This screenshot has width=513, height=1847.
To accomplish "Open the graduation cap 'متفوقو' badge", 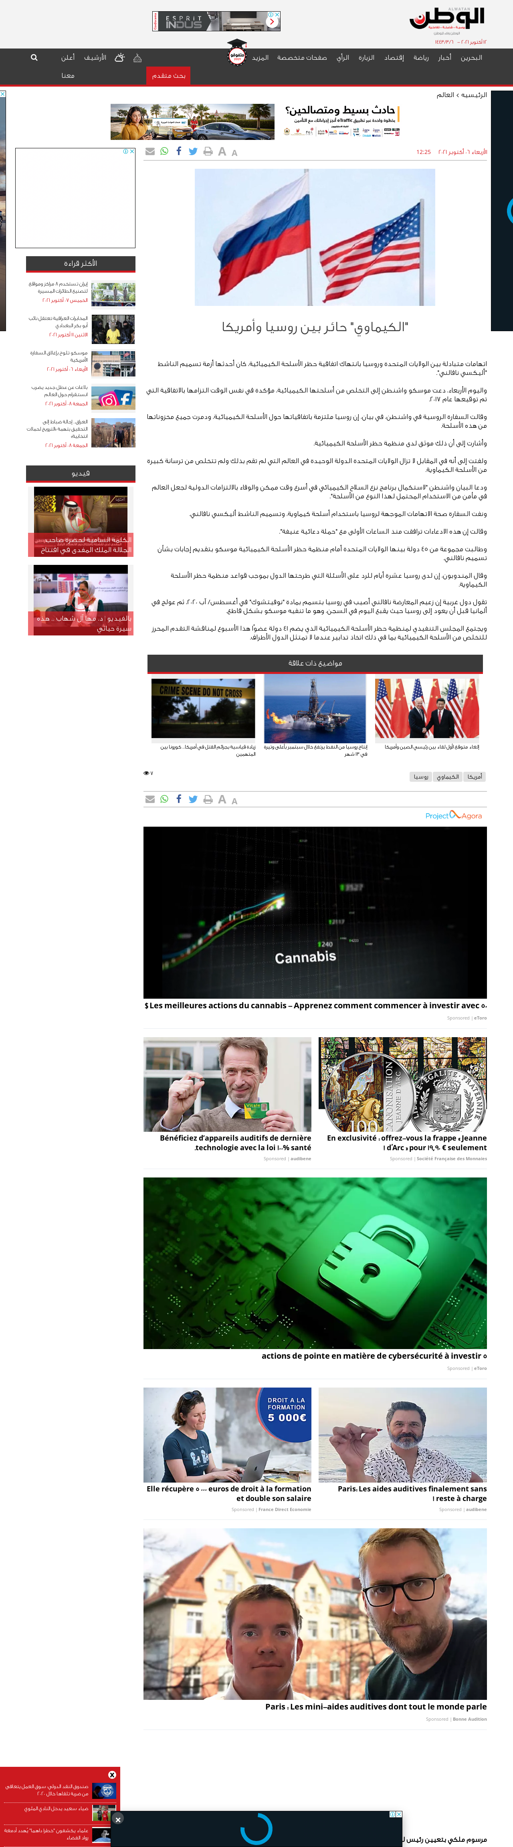I will coord(236,53).
